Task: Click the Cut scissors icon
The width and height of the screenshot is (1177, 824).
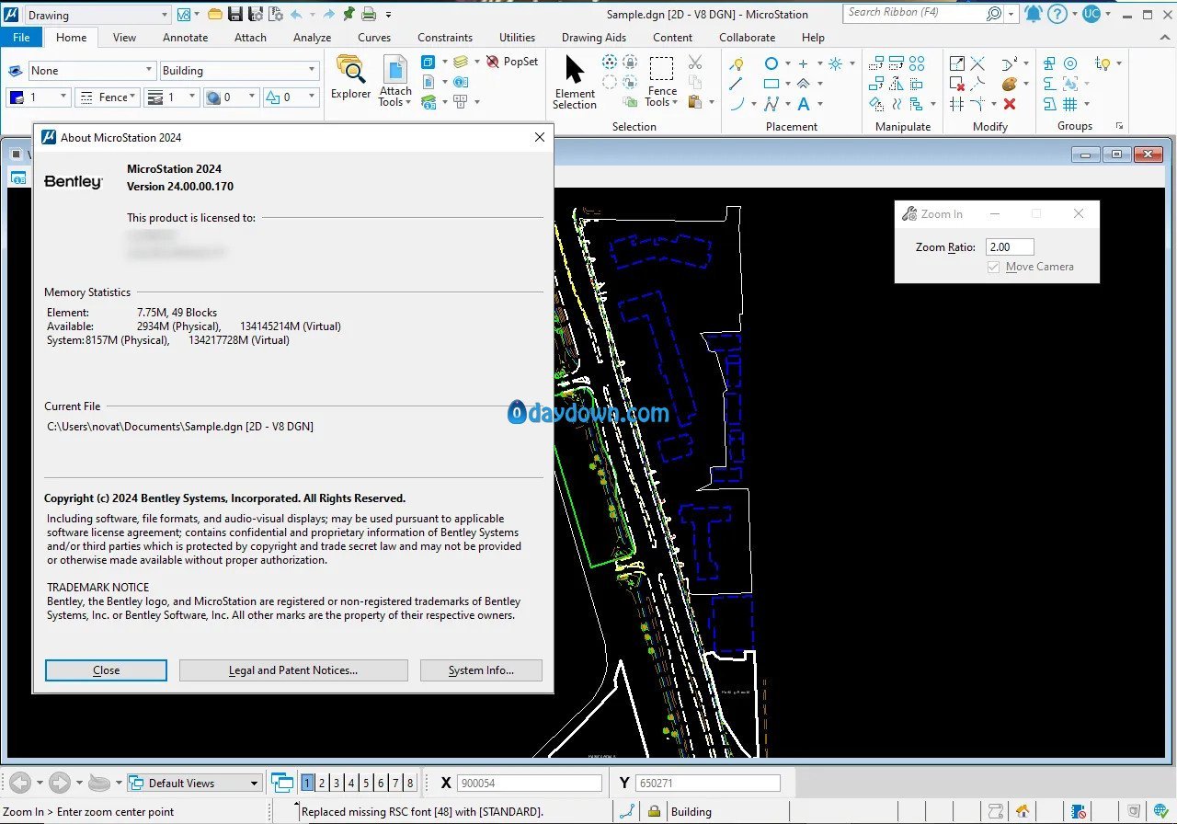Action: click(695, 63)
